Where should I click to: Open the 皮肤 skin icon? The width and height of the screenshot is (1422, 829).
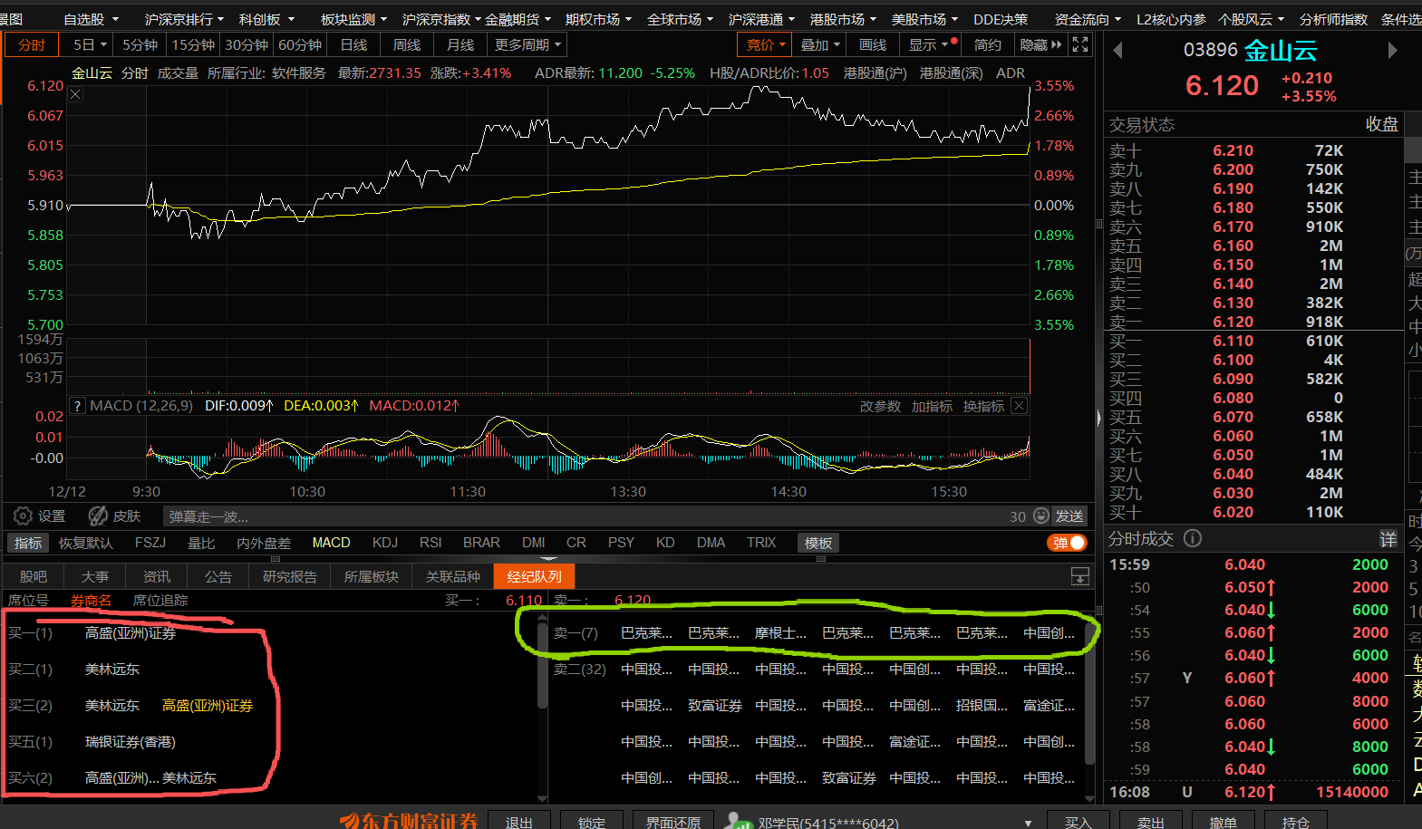98,516
